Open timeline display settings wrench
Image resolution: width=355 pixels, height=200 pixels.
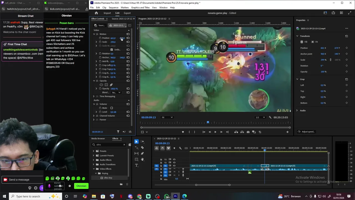(180, 148)
